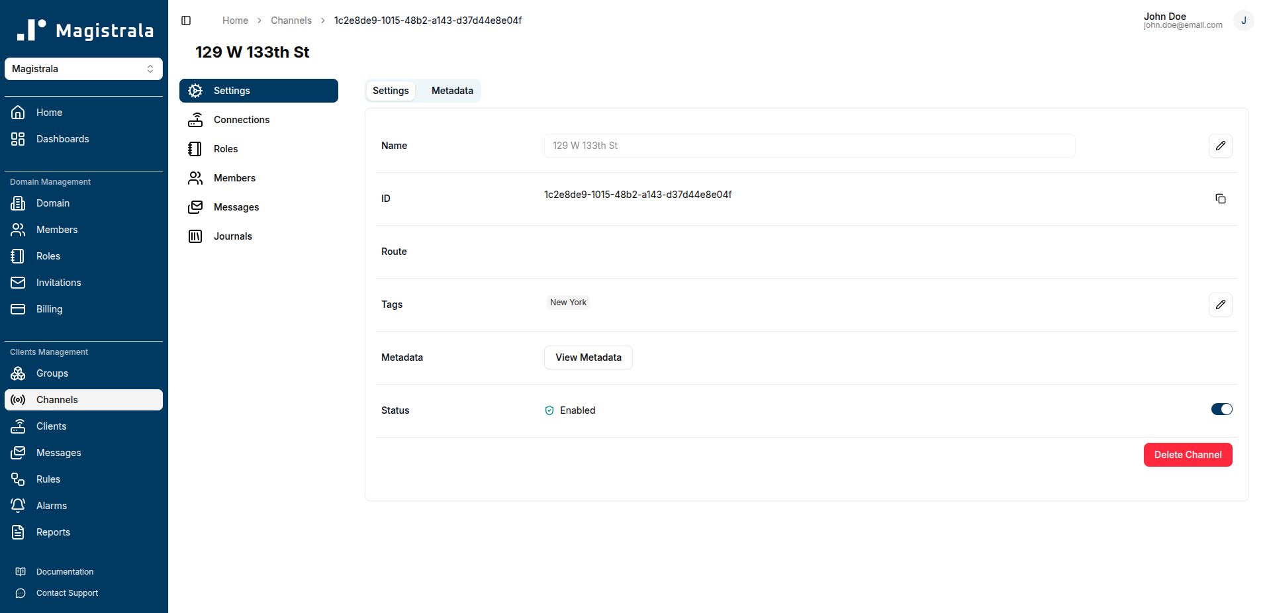This screenshot has height=613, width=1269.
Task: Click the pencil icon to edit Name
Action: [x=1220, y=146]
